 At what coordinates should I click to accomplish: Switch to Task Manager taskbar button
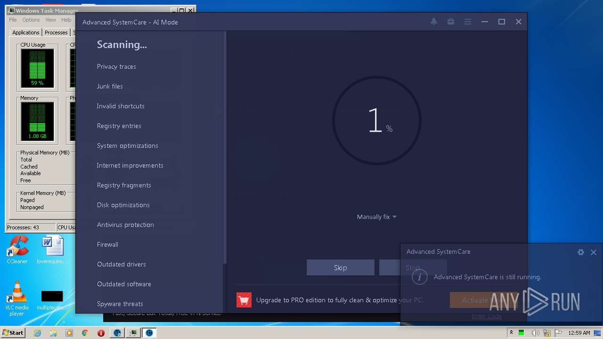[134, 333]
